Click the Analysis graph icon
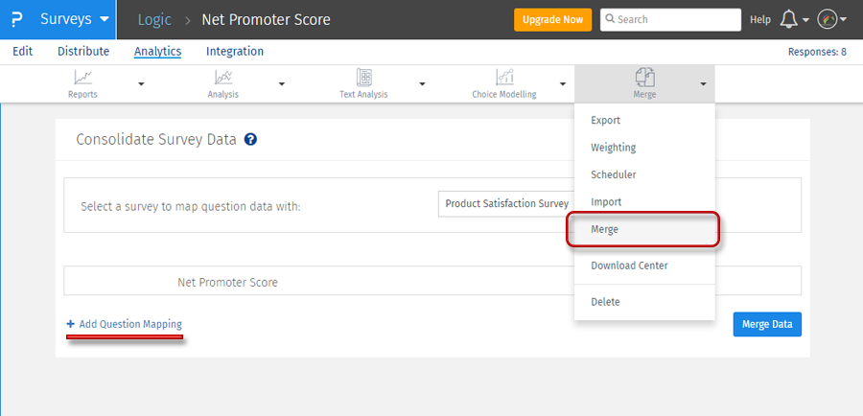The width and height of the screenshot is (863, 416). (222, 79)
